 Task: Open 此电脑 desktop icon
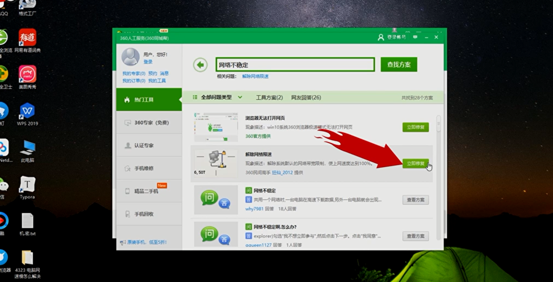point(27,151)
